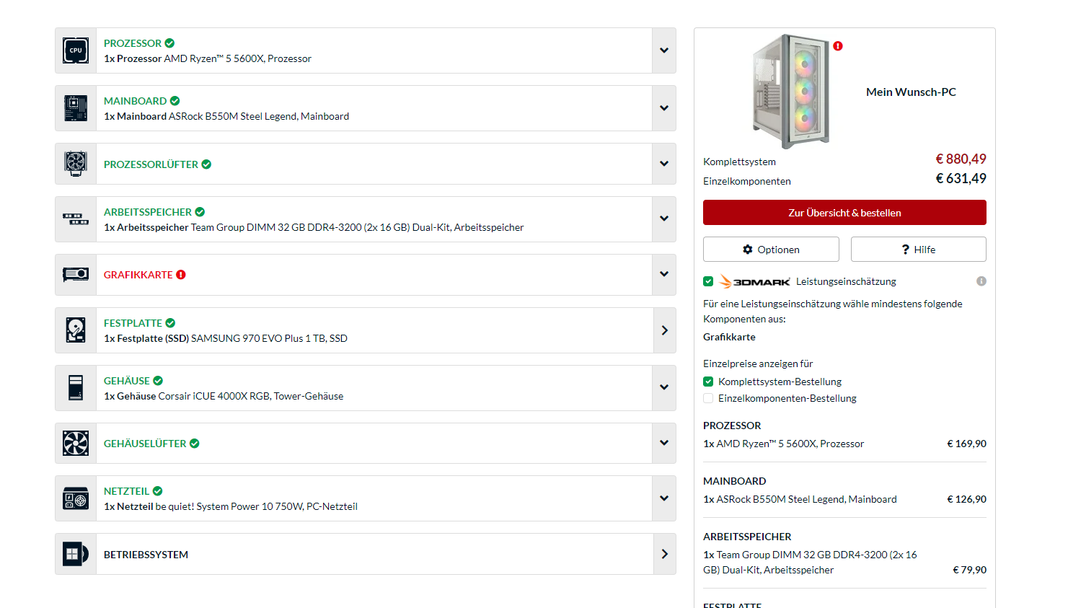
Task: Click the Netzteil power supply icon
Action: point(76,498)
